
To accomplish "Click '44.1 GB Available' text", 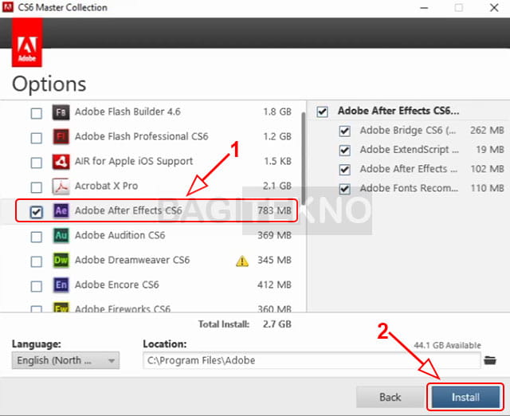I will pyautogui.click(x=447, y=345).
